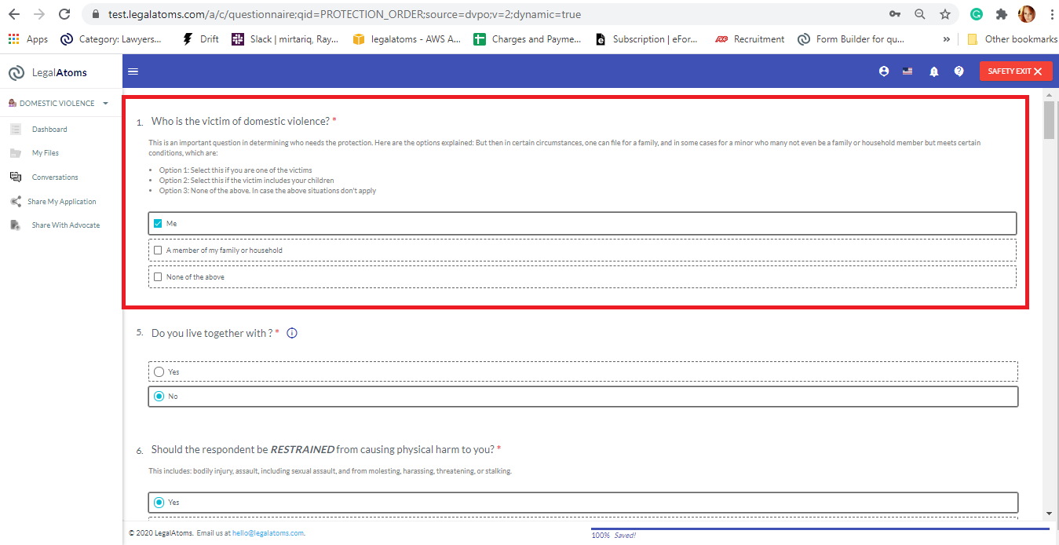This screenshot has width=1059, height=545.
Task: Open Category: Lawyers bookmark
Action: (x=111, y=39)
